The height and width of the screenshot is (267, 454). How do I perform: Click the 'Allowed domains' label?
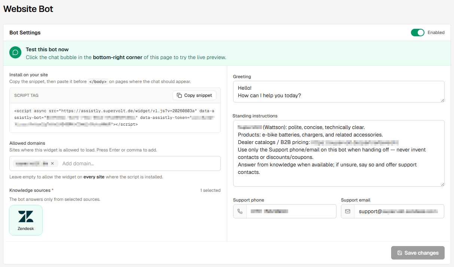pos(27,143)
